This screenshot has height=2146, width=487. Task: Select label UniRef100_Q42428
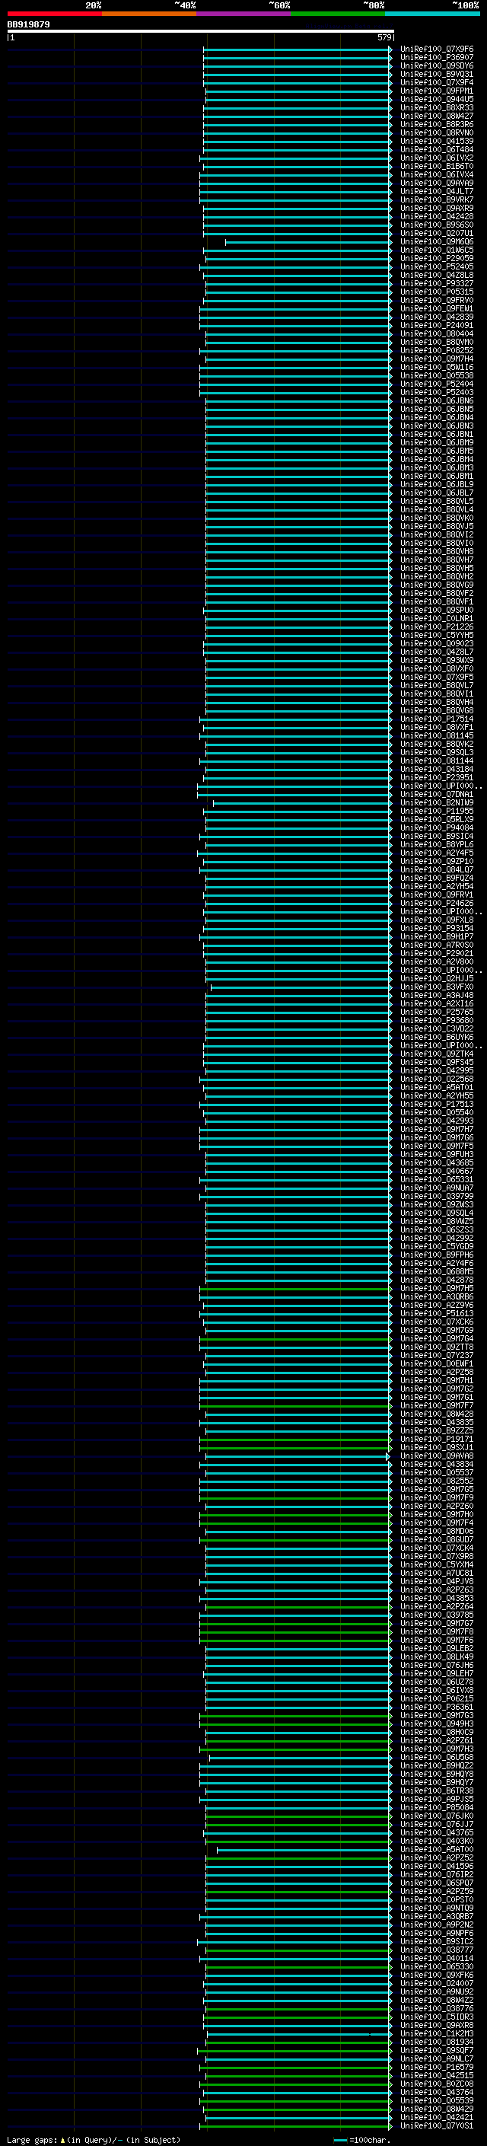point(436,217)
